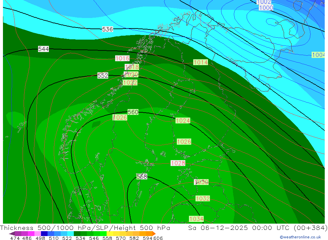Screen dimensions: 328x240
Task: Click legend value 474
Action: 15,238
